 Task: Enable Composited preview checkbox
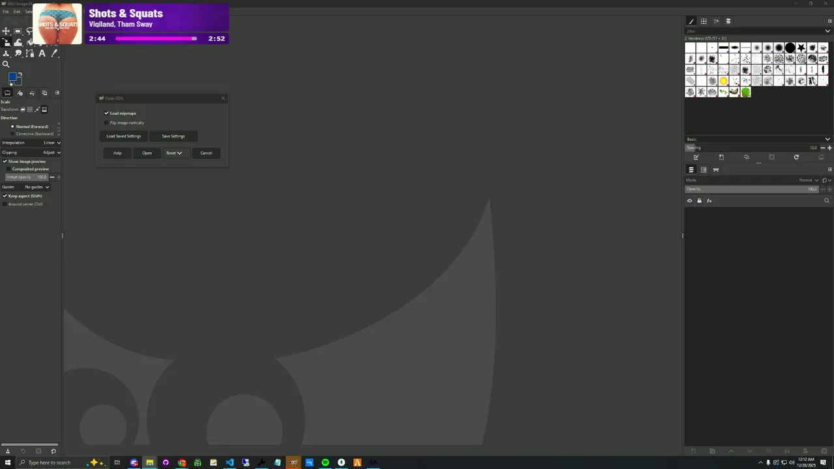tap(9, 169)
